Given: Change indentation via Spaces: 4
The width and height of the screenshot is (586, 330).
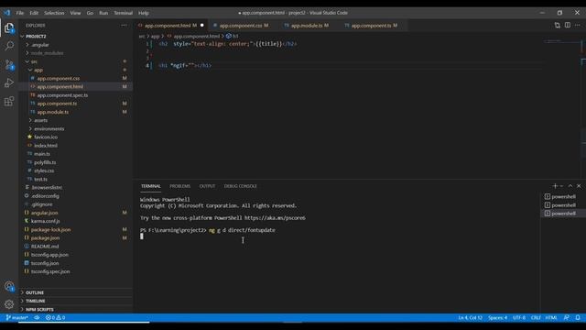Looking at the screenshot, I should point(497,318).
